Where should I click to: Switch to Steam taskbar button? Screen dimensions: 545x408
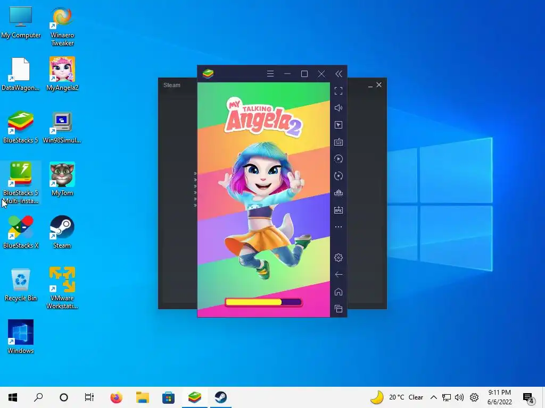click(221, 397)
